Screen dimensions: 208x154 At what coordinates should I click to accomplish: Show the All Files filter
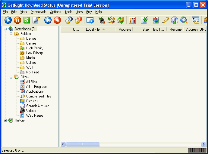[31, 82]
